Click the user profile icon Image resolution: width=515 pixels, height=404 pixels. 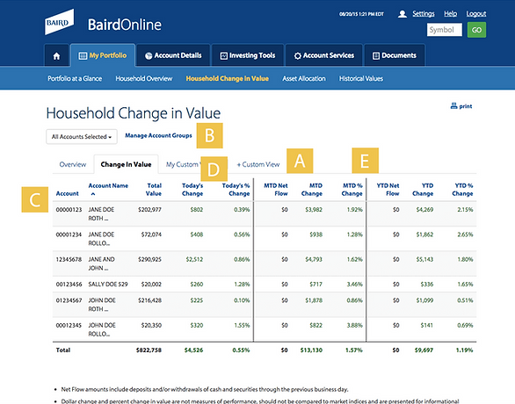[x=403, y=14]
